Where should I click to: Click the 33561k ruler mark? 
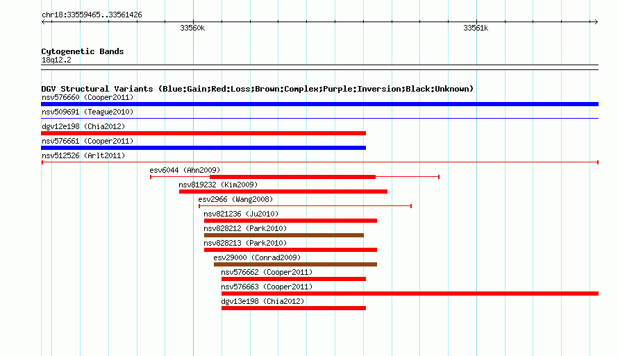pos(476,28)
